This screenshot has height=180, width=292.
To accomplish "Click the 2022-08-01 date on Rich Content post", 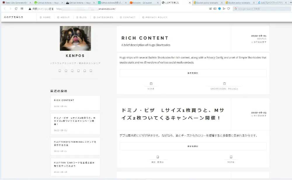I will (259, 36).
